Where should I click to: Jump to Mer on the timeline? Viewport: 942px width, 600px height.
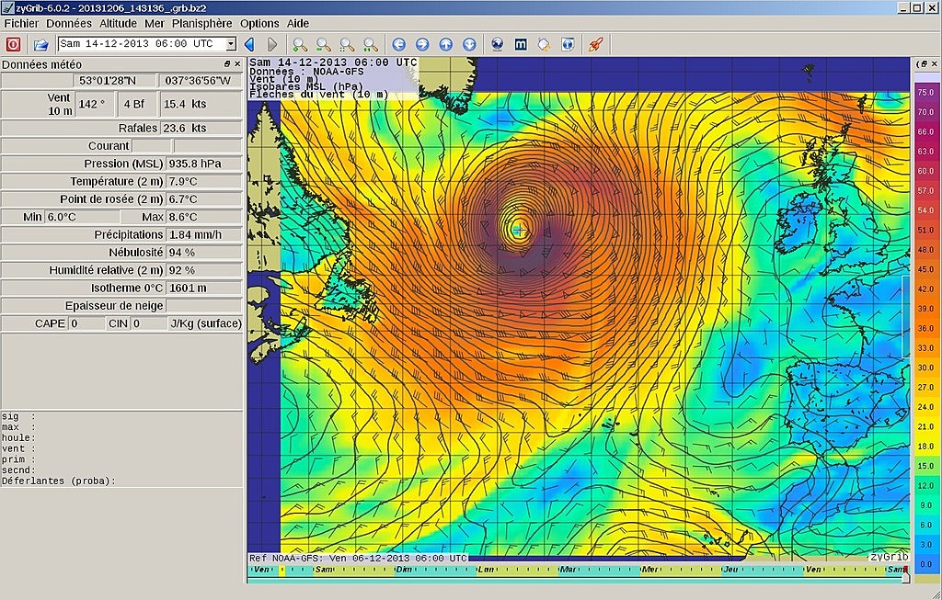pyautogui.click(x=649, y=570)
